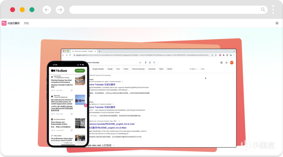Open the 文档 docs link
This screenshot has height=157, width=283.
coord(26,23)
